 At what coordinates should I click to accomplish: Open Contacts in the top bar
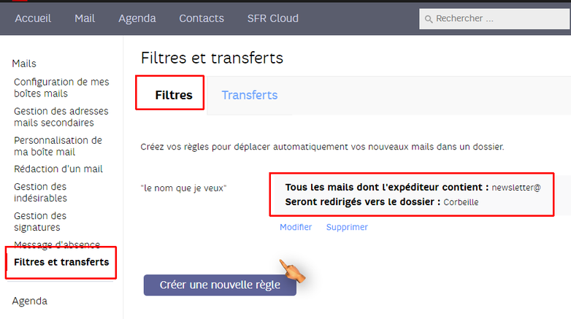coord(202,18)
